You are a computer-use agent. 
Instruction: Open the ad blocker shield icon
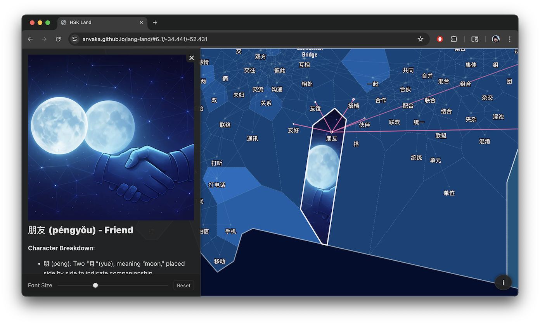[440, 39]
